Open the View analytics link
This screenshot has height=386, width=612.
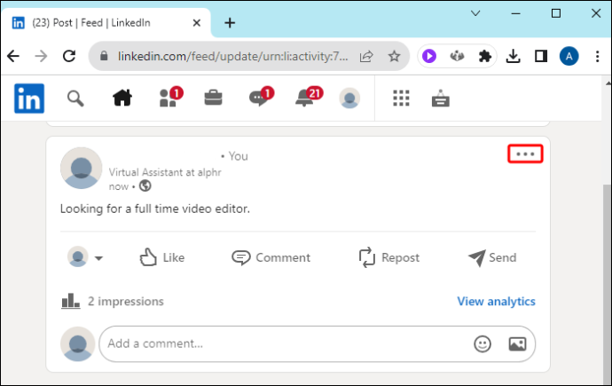[496, 302]
